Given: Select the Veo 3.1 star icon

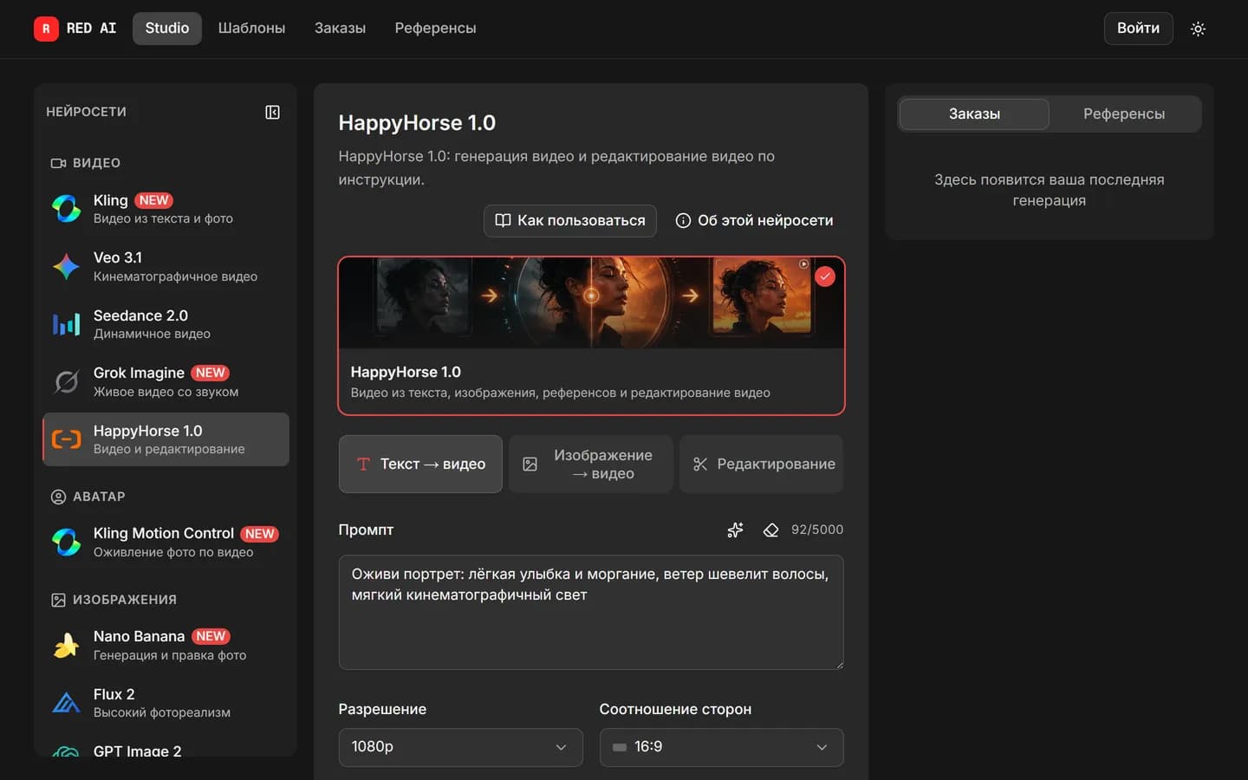Looking at the screenshot, I should coord(66,266).
